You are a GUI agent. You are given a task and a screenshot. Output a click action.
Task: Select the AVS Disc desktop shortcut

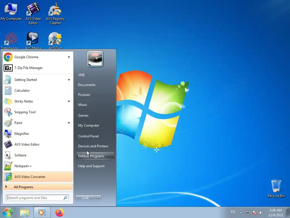pos(55,41)
